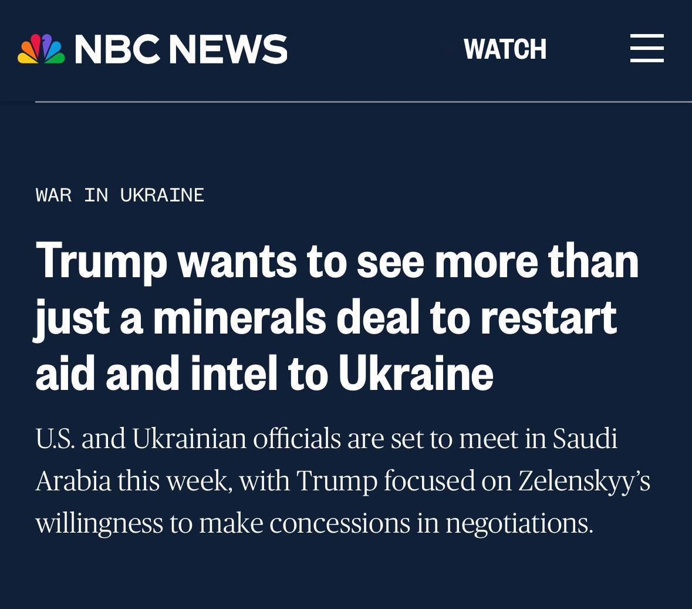
Task: Click the NBC NEWS wordmark
Action: click(x=181, y=49)
